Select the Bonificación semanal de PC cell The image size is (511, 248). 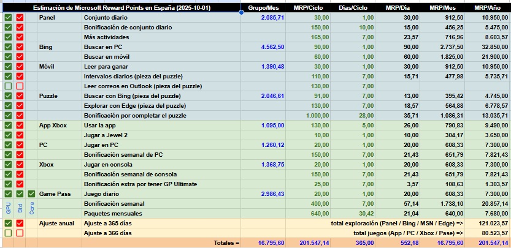(x=161, y=154)
